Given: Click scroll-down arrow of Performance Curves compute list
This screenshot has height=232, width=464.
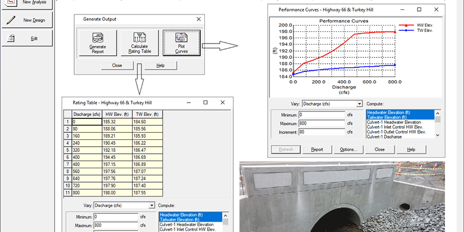Looking at the screenshot, I should pyautogui.click(x=438, y=135).
